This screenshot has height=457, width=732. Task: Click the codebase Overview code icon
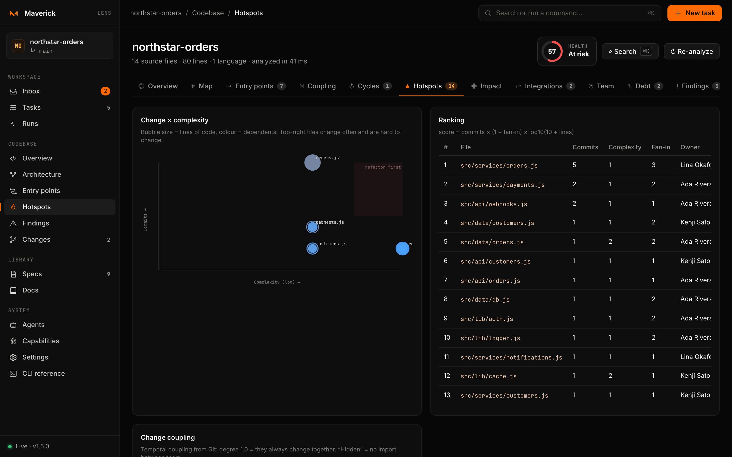(x=13, y=158)
